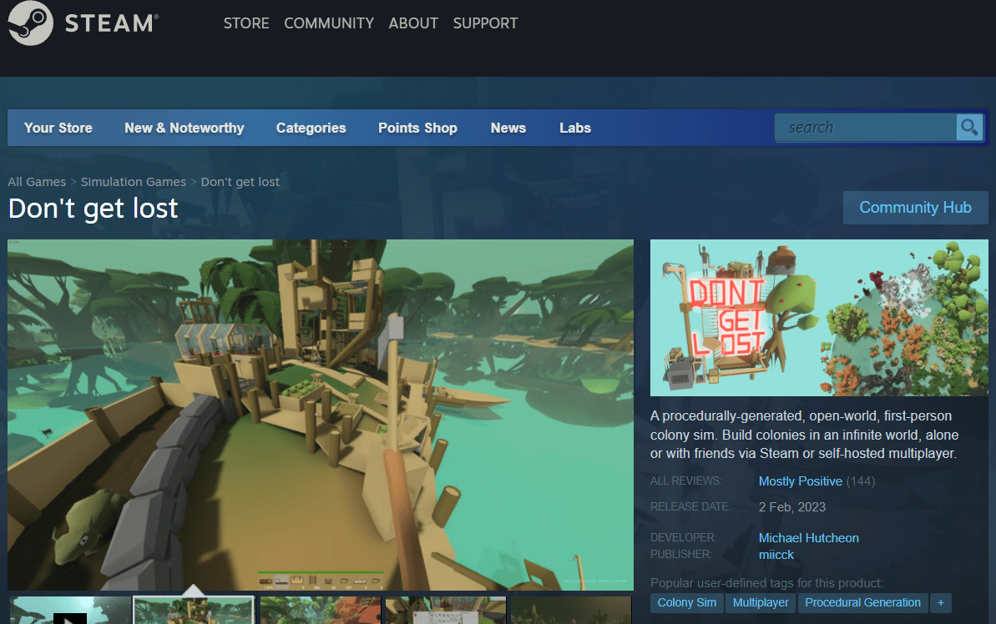Click inside the search input field

pos(860,127)
